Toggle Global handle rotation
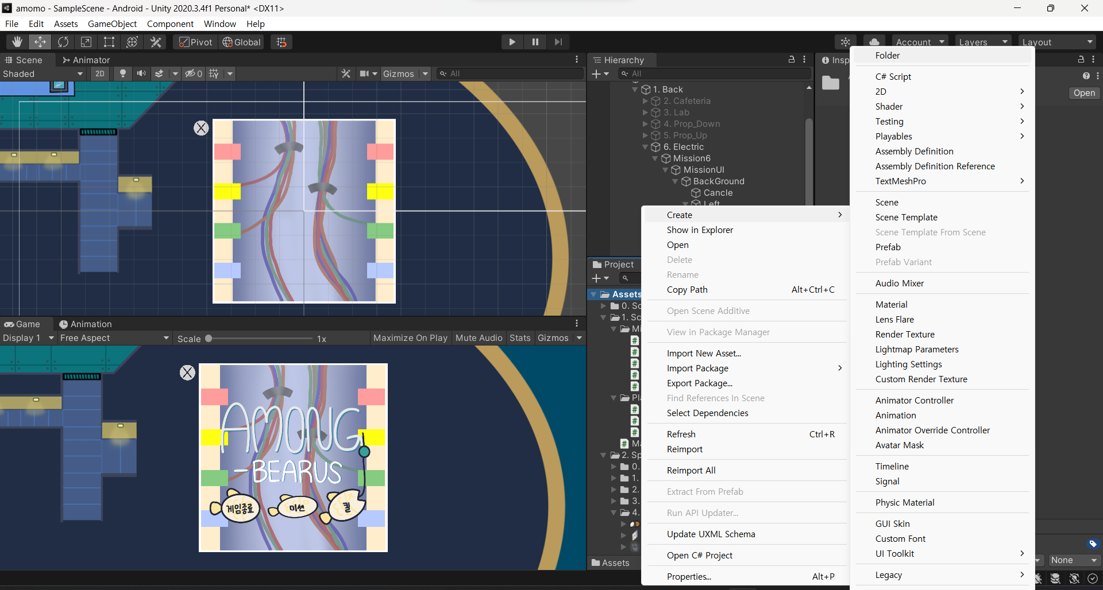This screenshot has height=590, width=1103. [242, 42]
